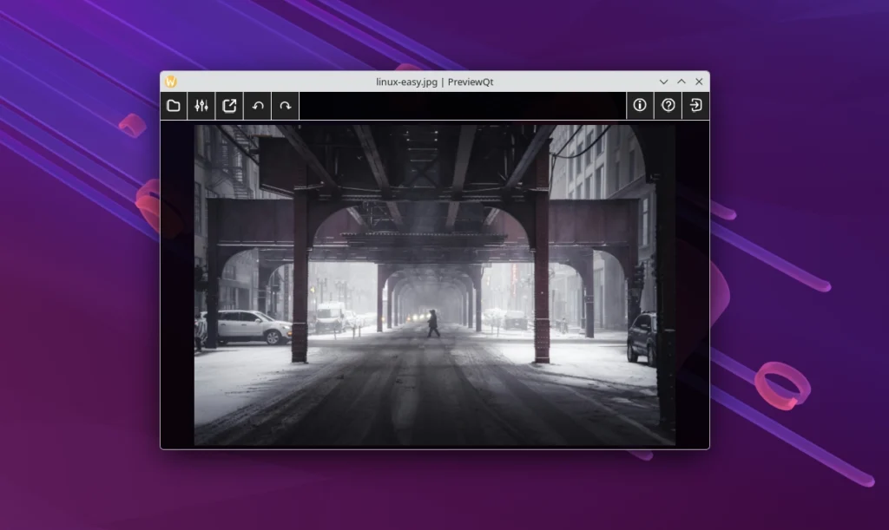
Task: Open help using the question mark icon
Action: [668, 105]
